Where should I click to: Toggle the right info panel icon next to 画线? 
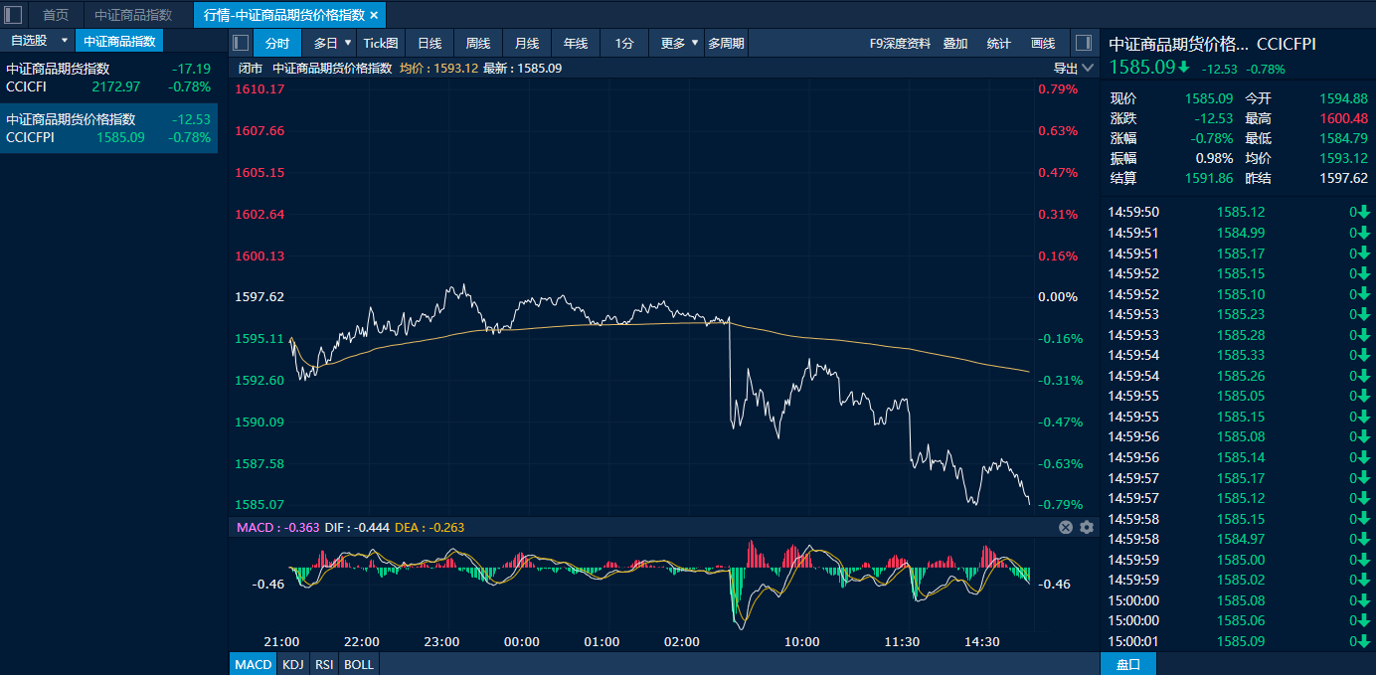tap(1085, 43)
